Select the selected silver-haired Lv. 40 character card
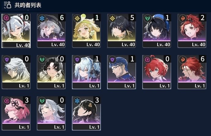This screenshot has height=136, width=211. [16, 31]
